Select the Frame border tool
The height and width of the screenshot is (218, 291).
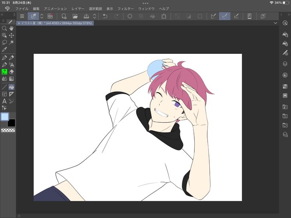click(x=4, y=94)
